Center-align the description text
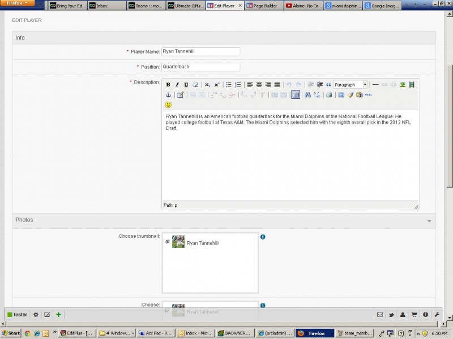Screen dimensions: 453x339 pos(259,85)
